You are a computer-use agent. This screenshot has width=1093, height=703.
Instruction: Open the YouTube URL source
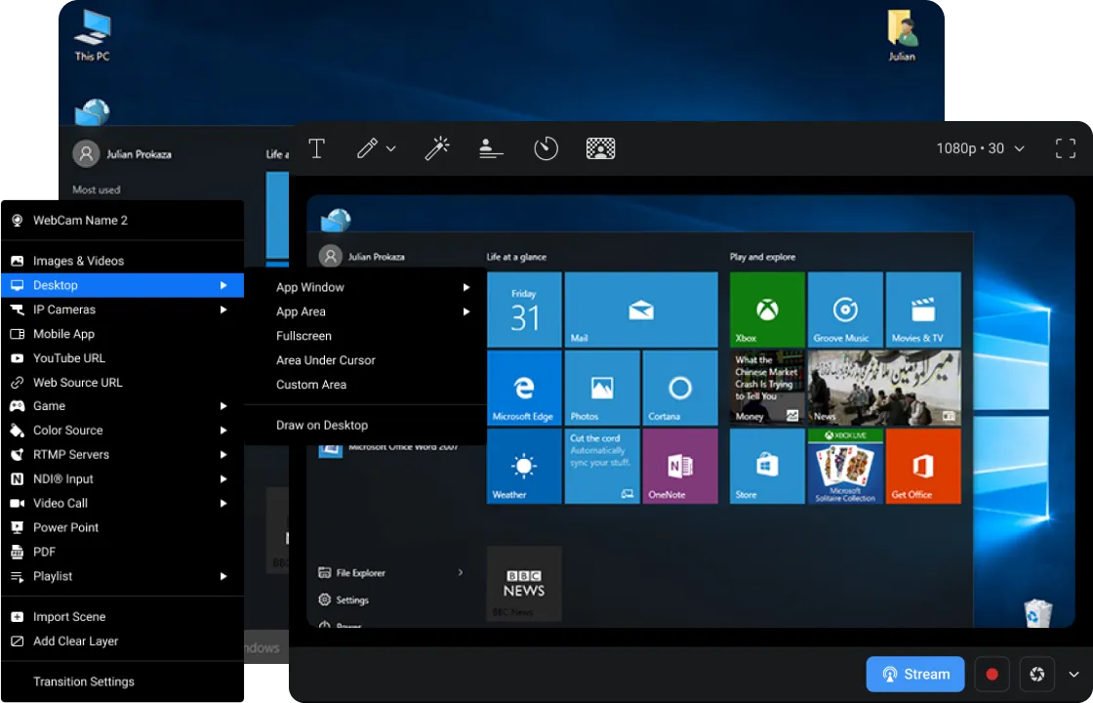(68, 358)
